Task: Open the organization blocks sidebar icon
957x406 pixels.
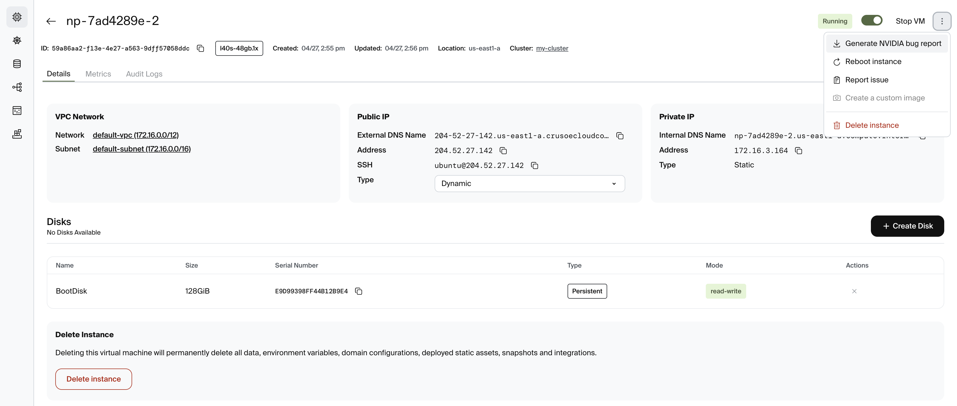Action: (17, 134)
